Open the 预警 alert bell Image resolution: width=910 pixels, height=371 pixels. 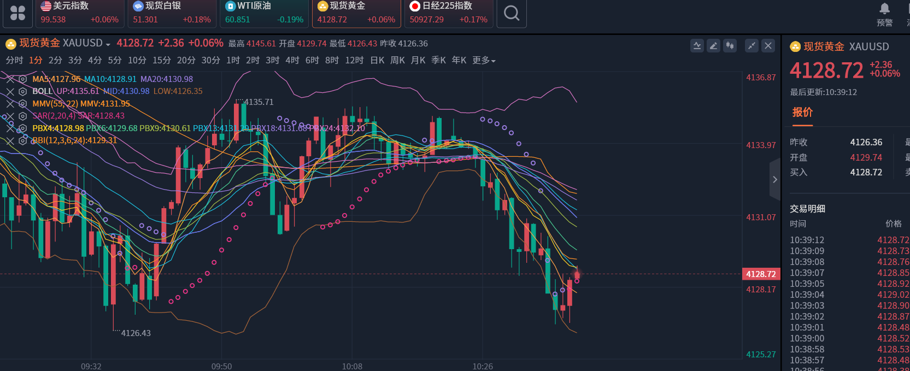click(884, 14)
